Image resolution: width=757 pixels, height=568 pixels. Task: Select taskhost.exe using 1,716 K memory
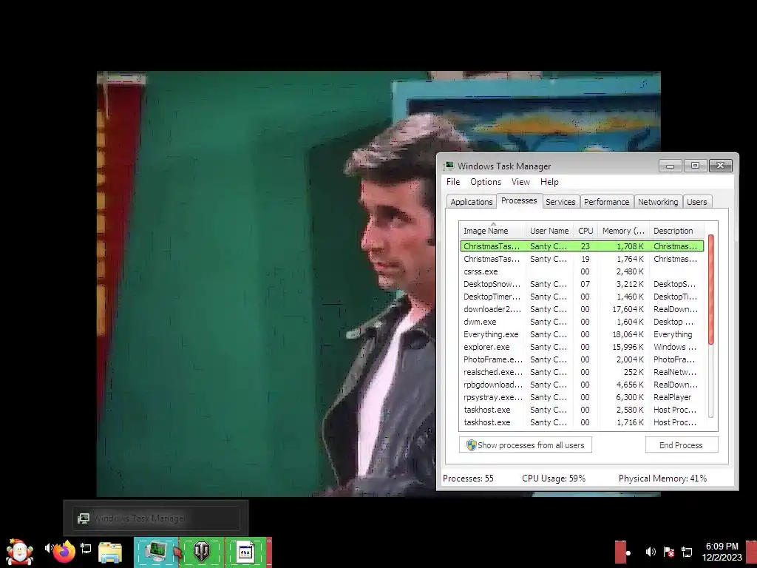[583, 422]
